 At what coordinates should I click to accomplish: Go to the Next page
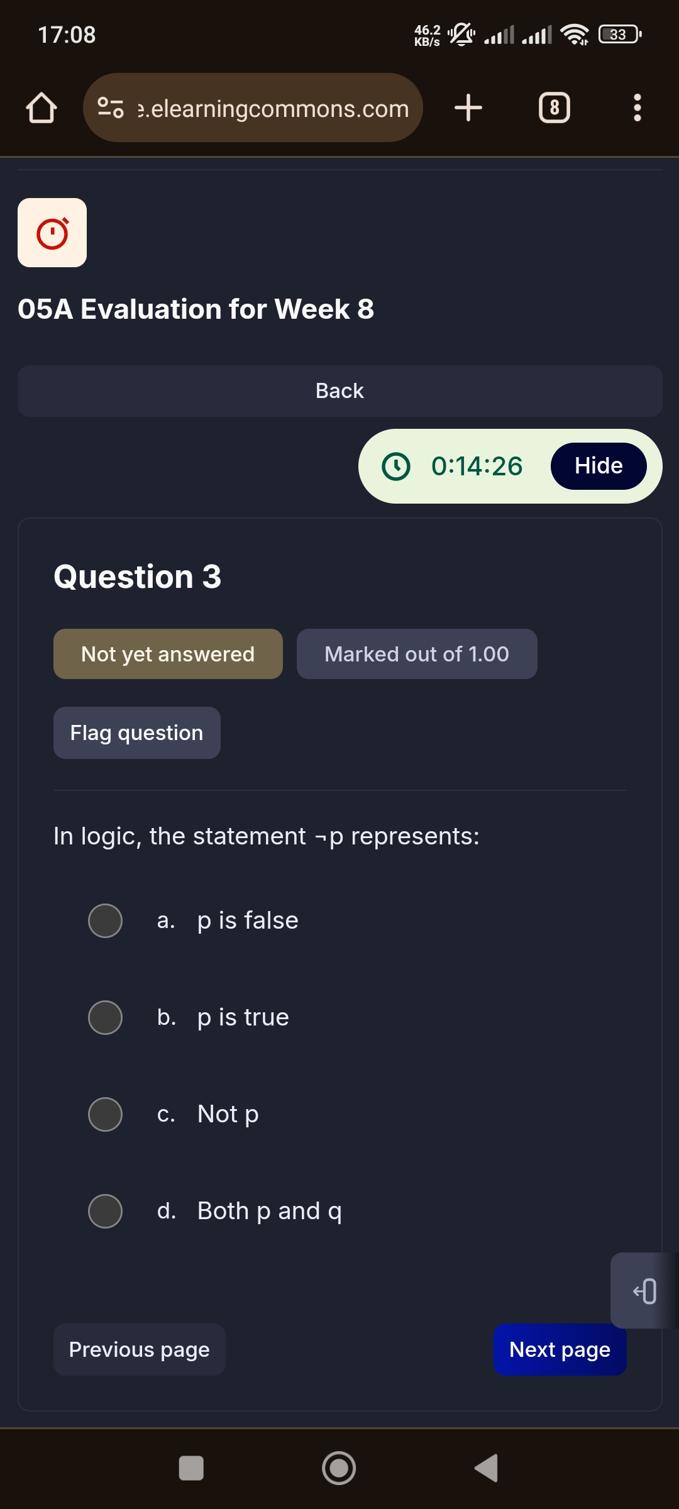[x=560, y=1349]
